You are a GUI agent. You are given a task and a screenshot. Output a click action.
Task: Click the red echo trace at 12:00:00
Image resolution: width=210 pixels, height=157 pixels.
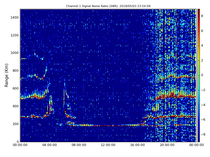108,126
